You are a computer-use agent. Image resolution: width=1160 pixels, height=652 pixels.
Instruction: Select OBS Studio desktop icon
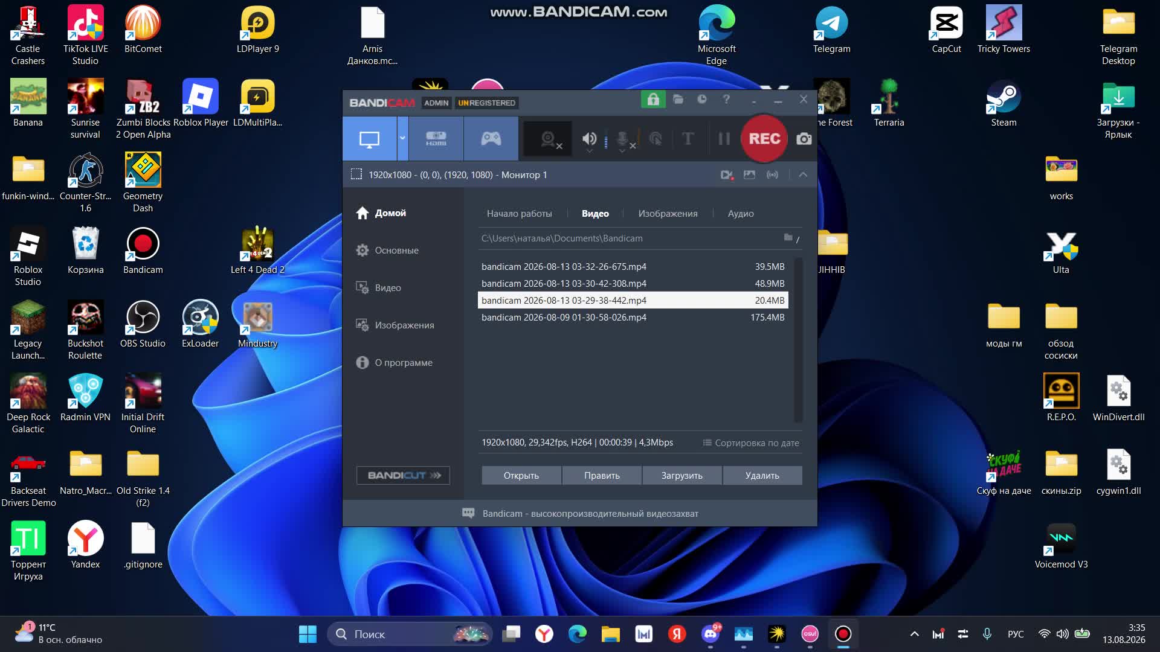(143, 325)
